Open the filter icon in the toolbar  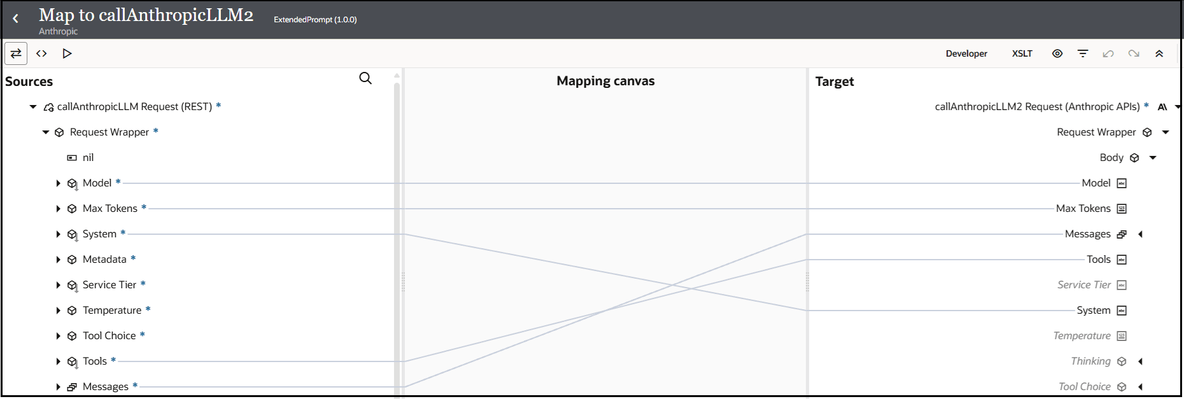[1083, 53]
